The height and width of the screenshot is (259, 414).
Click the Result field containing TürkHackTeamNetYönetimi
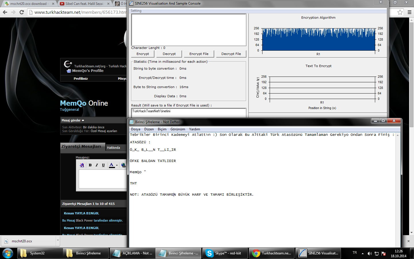(189, 113)
